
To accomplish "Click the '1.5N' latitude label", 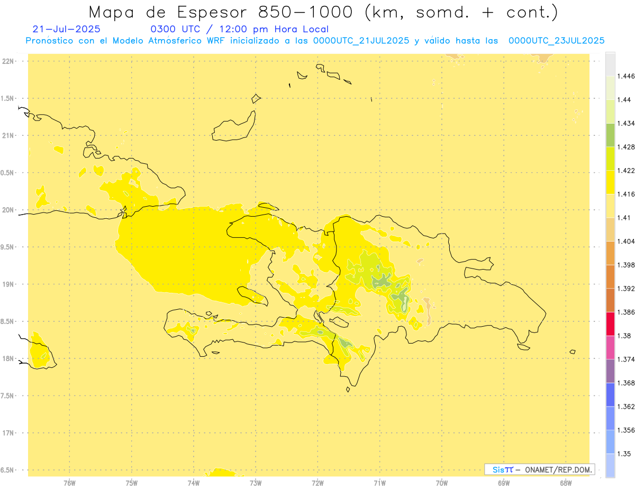I will pos(7,98).
